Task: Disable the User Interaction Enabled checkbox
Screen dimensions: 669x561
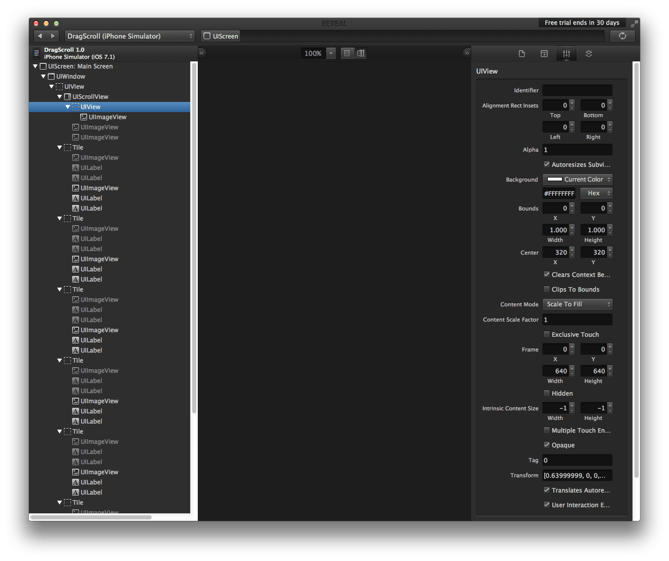Action: coord(547,505)
